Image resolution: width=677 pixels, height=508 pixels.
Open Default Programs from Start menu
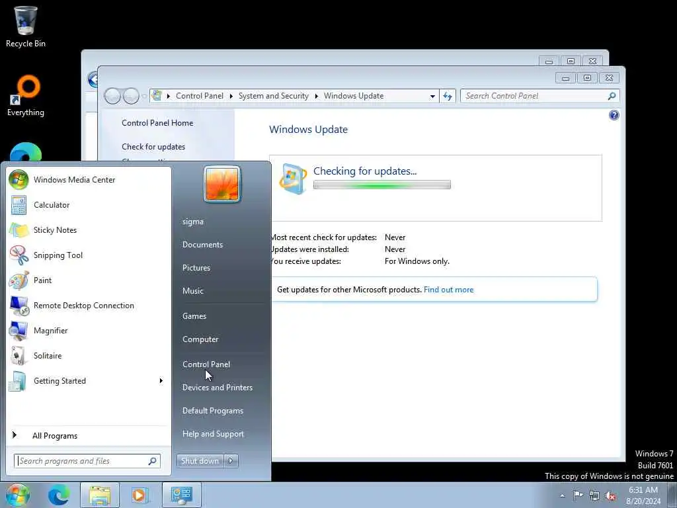point(213,411)
